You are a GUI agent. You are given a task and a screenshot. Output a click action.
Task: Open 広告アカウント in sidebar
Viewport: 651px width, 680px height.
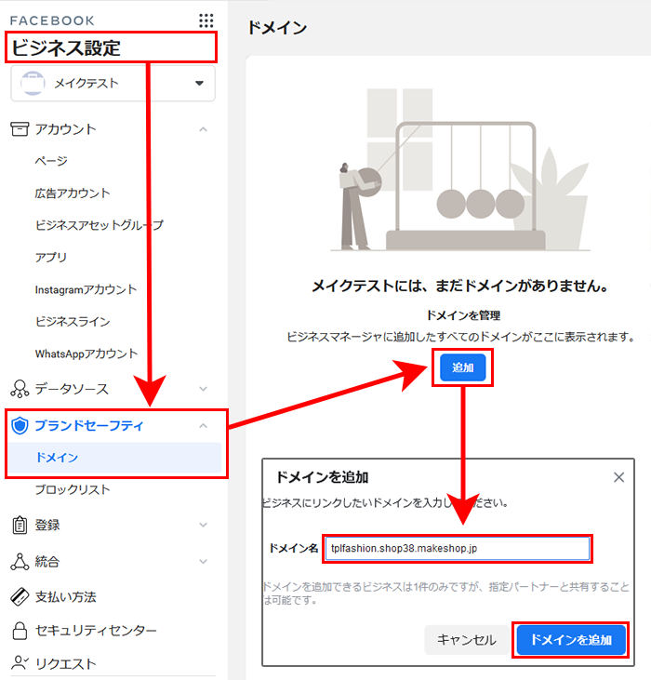[x=73, y=193]
